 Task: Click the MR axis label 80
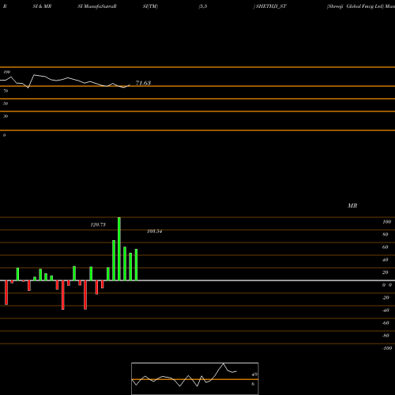386,235
